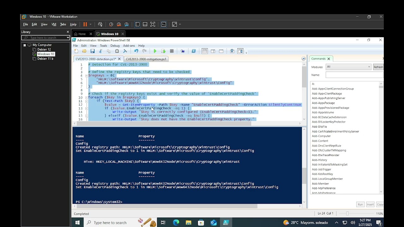Click the Run Selection icon
The height and width of the screenshot is (227, 404).
tap(163, 51)
